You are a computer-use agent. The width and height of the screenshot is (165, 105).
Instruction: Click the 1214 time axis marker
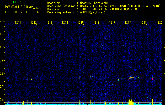point(65,23)
